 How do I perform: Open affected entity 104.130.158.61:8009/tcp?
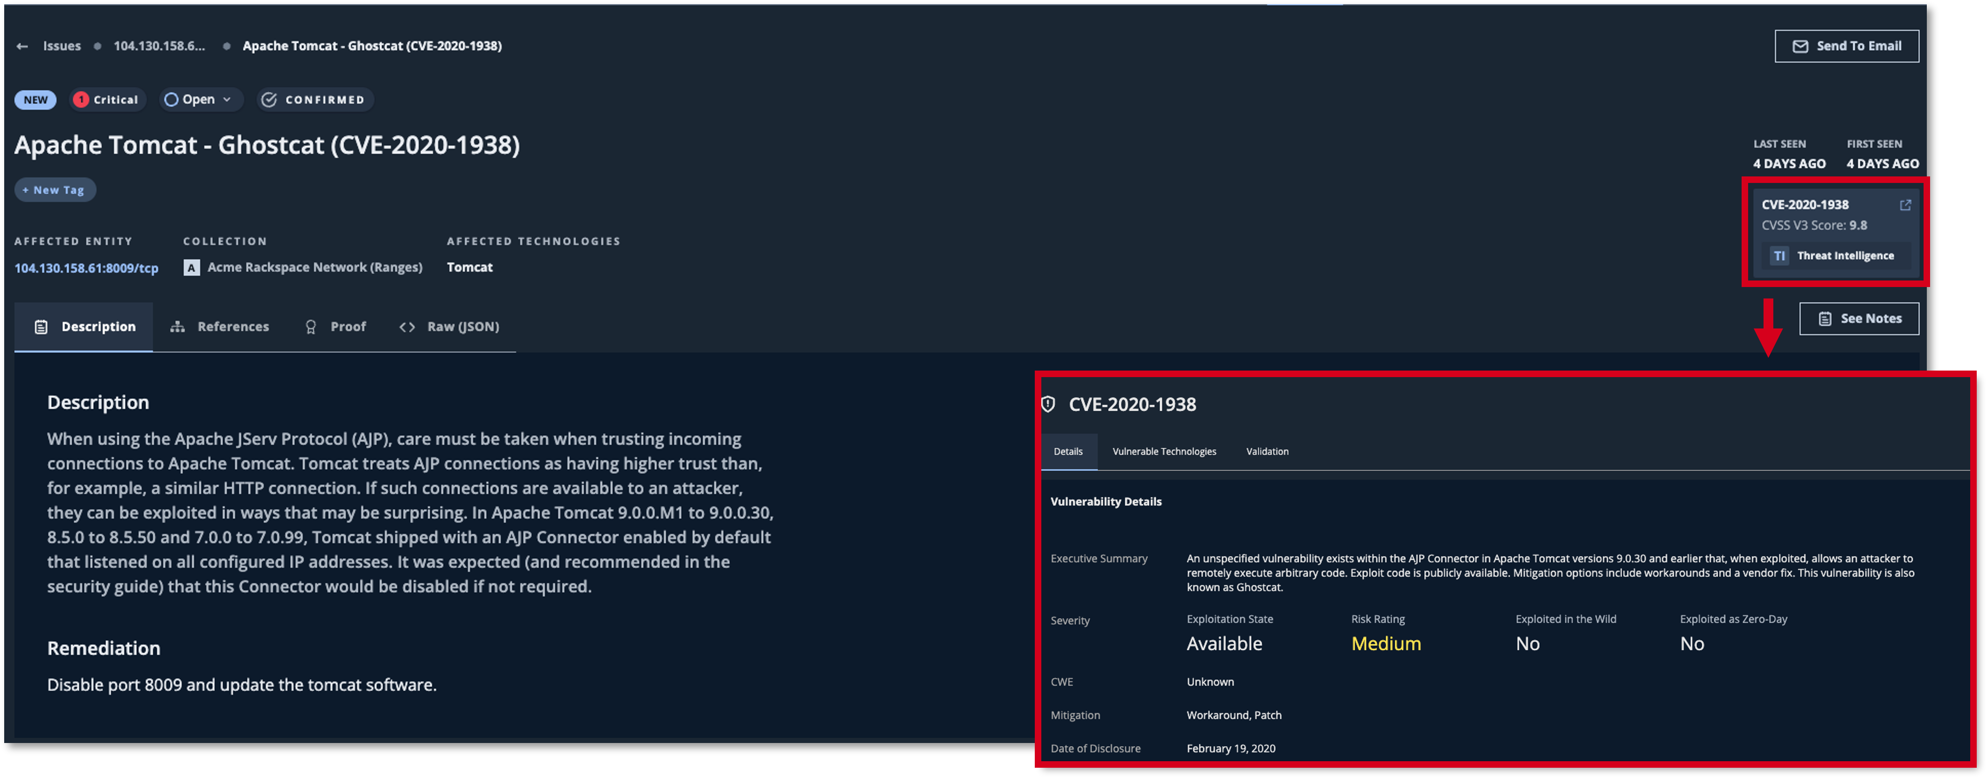(x=86, y=268)
